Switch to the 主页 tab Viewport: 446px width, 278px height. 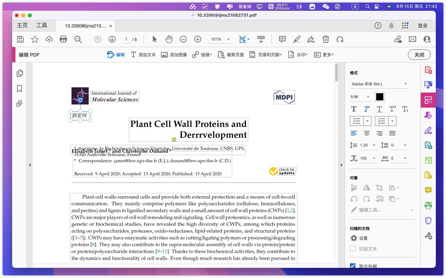point(22,26)
